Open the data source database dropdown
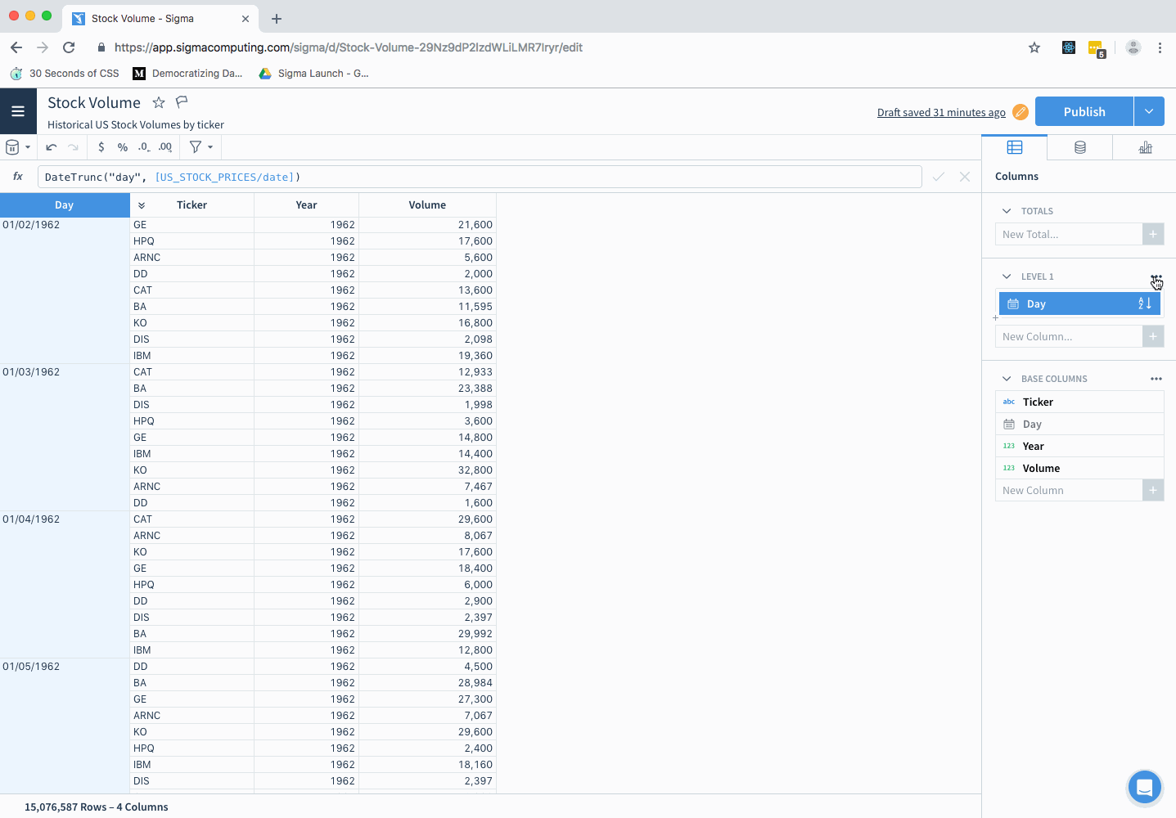This screenshot has width=1176, height=818. (x=18, y=147)
